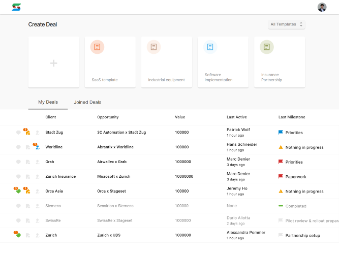Click chat notification icon on Zurich row
The height and width of the screenshot is (254, 339).
pos(17,234)
